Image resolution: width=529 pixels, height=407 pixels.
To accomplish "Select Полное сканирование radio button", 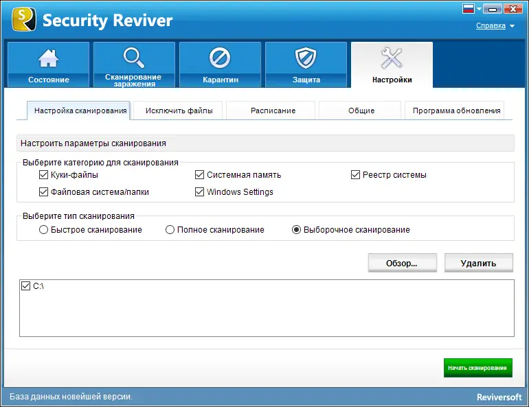I will (170, 230).
